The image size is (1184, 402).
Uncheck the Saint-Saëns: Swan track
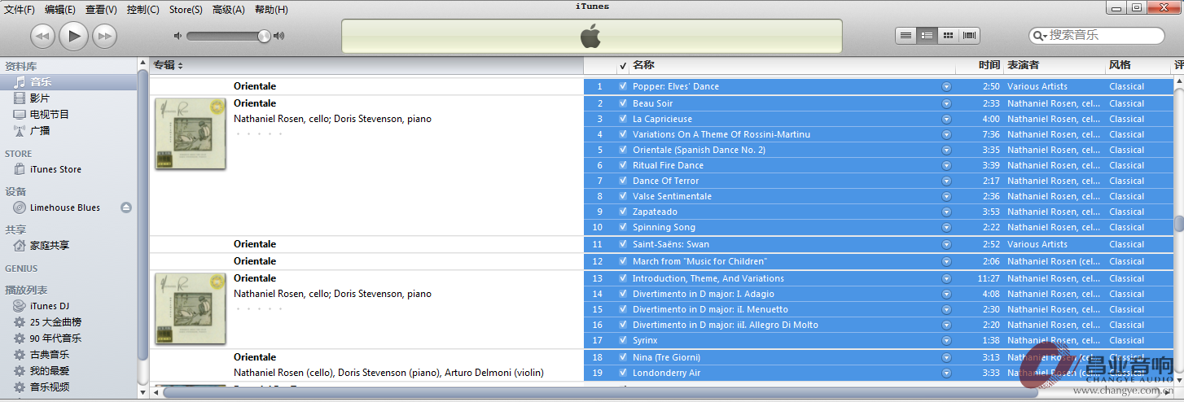(623, 244)
